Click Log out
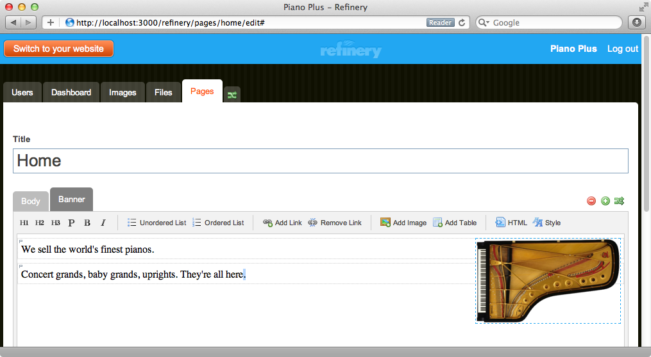Image resolution: width=651 pixels, height=357 pixels. point(622,49)
